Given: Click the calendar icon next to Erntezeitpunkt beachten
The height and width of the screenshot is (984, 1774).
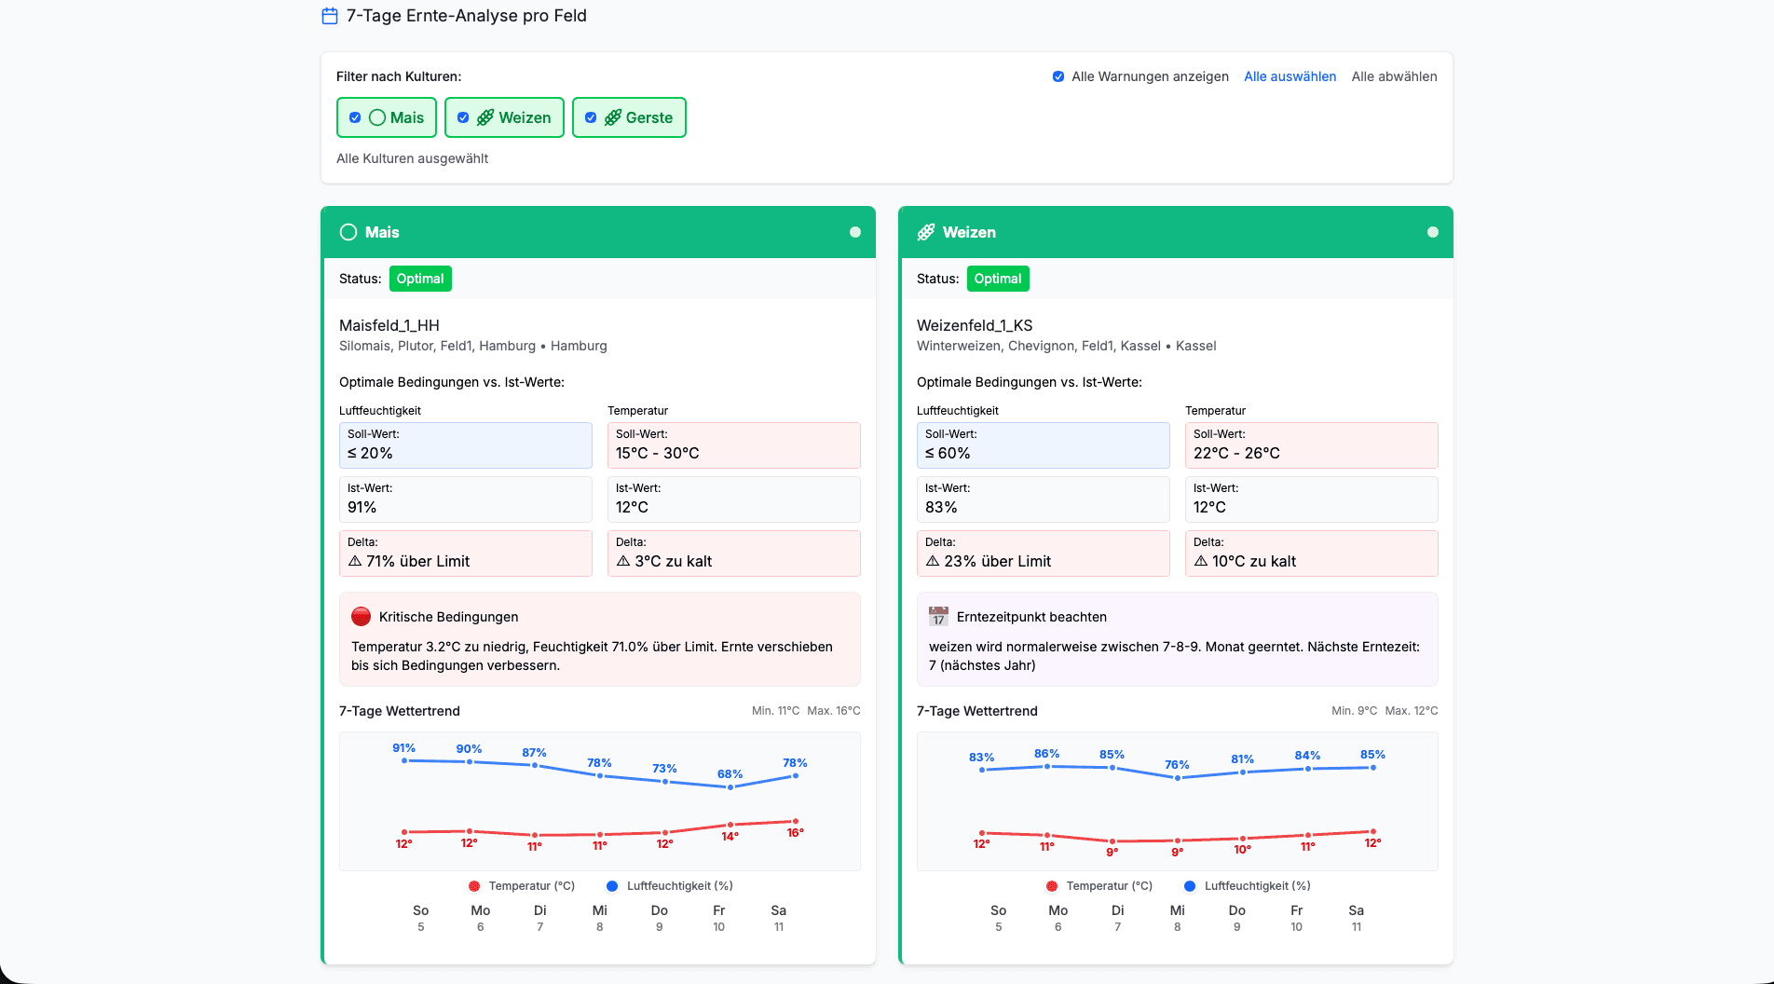Looking at the screenshot, I should click(x=938, y=617).
